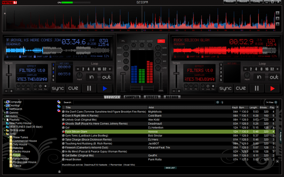
Task: Expand the Desktop tree node
Action: click(5, 105)
